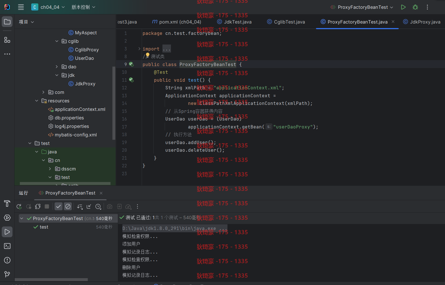Sort test results icon
Screen dimensions: 445x285
click(80, 206)
